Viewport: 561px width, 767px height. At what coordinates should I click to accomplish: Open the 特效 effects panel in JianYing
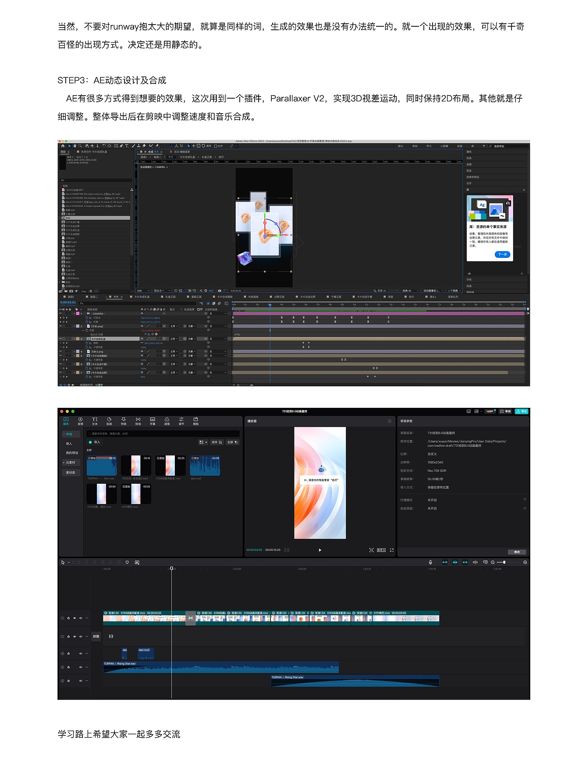(124, 421)
